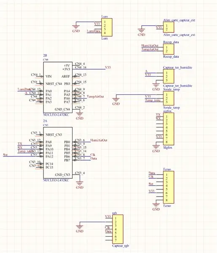Click the TX label at sigfox connector
Viewport: 217px width, 253px height.
click(158, 115)
